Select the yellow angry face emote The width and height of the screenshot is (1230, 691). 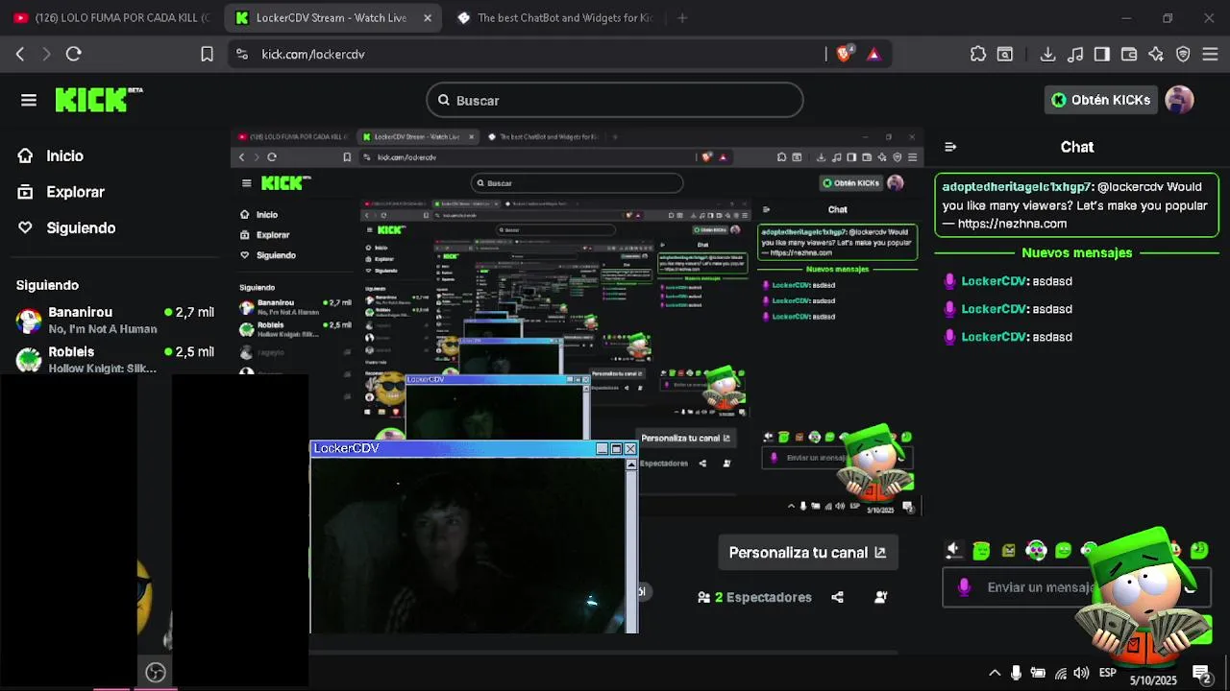(x=1008, y=550)
